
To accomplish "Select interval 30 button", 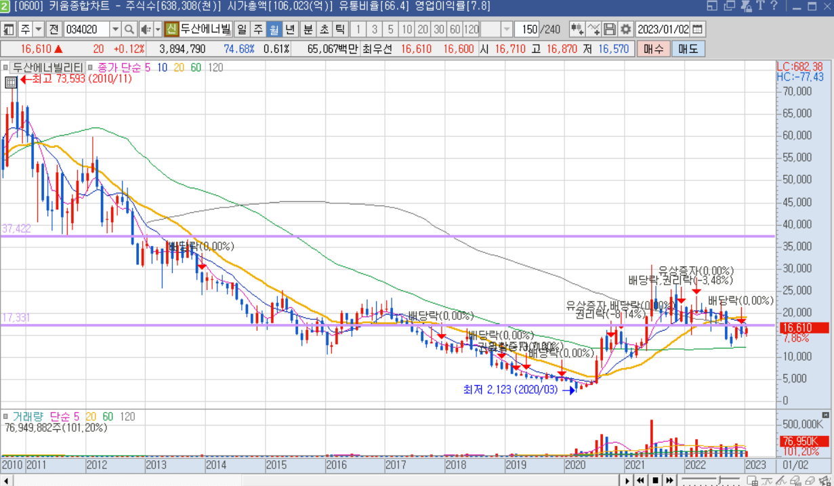I will [x=439, y=29].
